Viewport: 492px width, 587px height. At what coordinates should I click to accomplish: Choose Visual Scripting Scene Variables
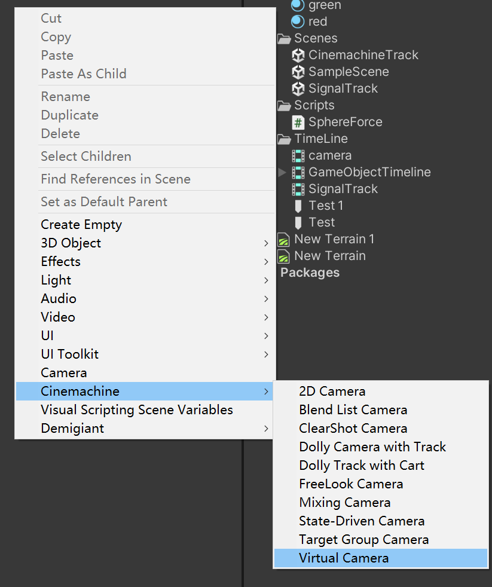pos(145,410)
